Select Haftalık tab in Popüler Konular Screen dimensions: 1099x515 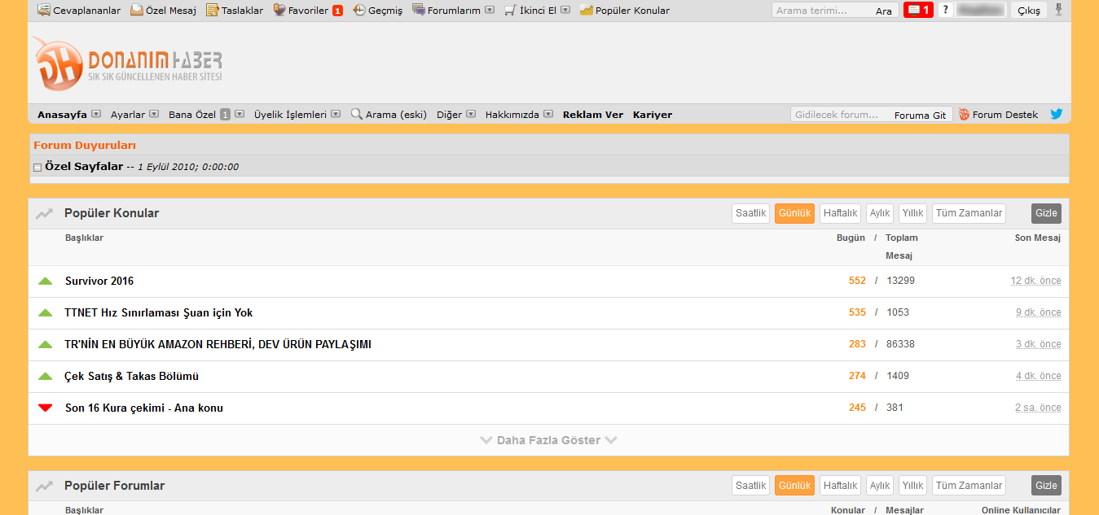pyautogui.click(x=840, y=213)
